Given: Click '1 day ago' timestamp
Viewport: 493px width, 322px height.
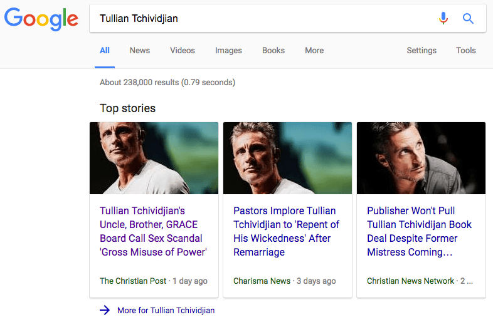Looking at the screenshot, I should tap(190, 281).
